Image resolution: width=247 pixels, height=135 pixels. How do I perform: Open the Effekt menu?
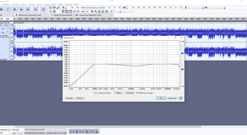[x=54, y=4]
